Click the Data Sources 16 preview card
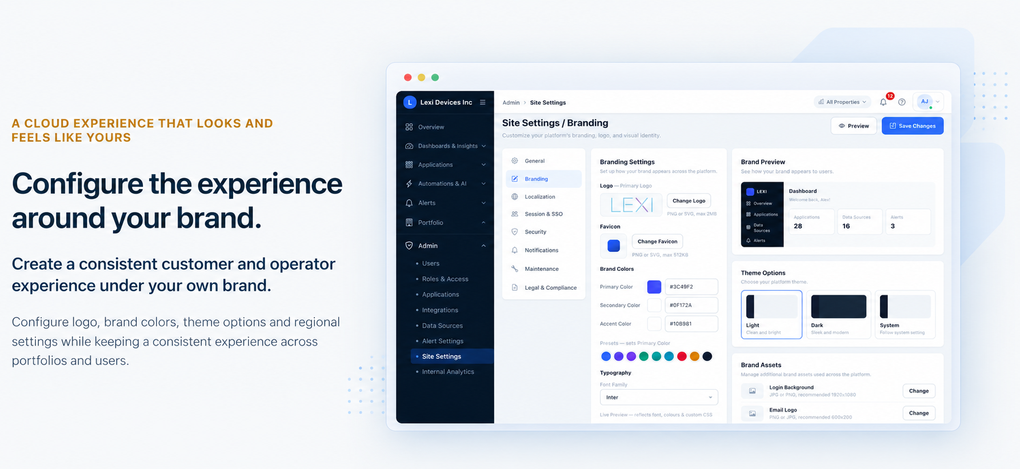Viewport: 1020px width, 469px height. point(859,222)
